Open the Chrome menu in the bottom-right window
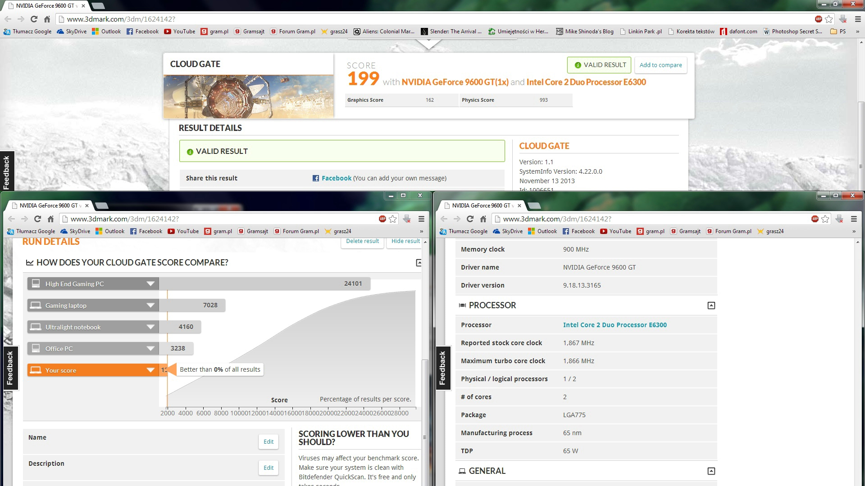Screen dimensions: 865x486 pos(854,219)
